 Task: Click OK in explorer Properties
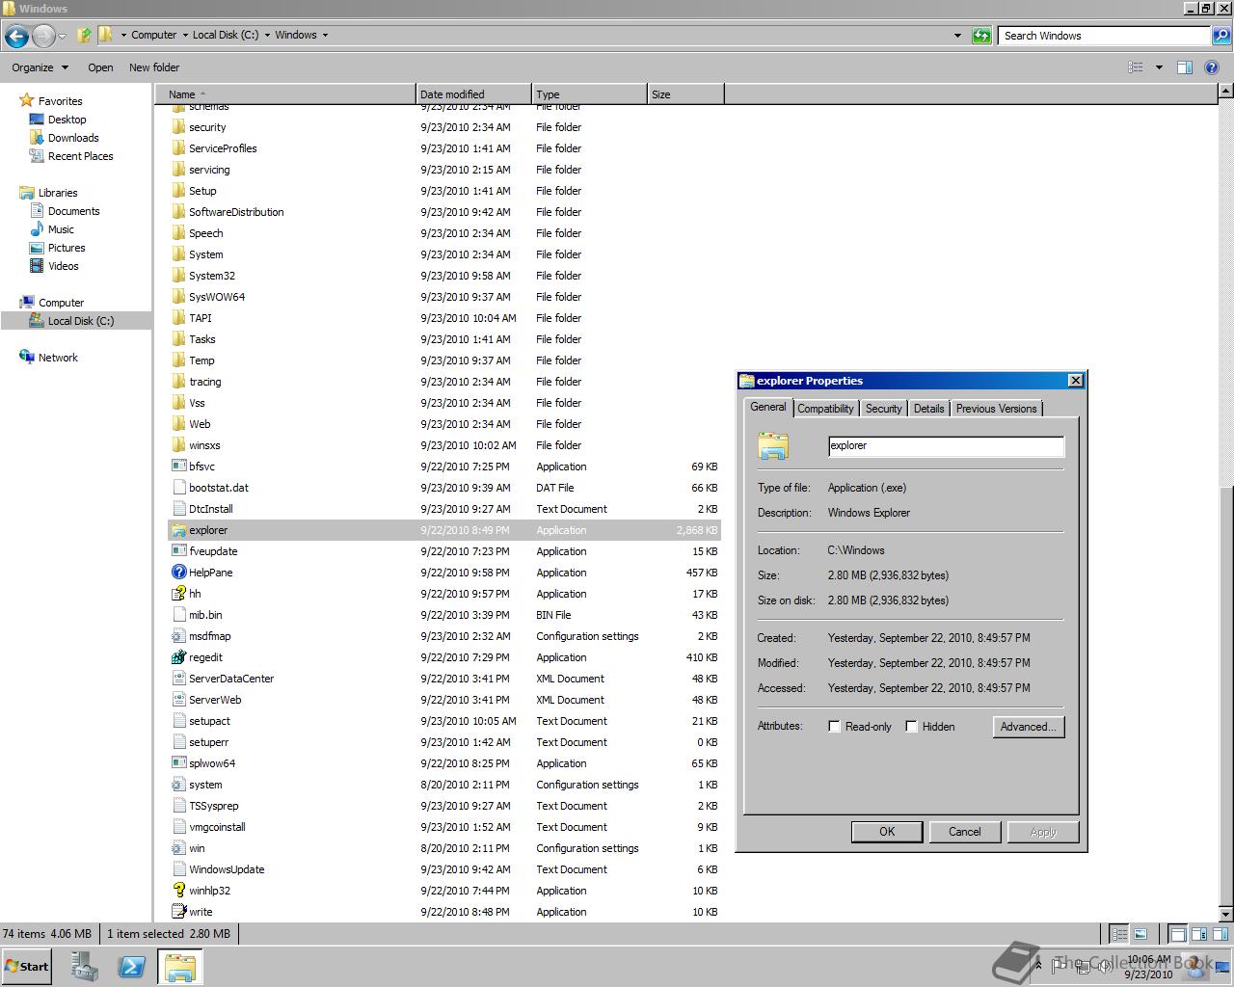point(887,832)
